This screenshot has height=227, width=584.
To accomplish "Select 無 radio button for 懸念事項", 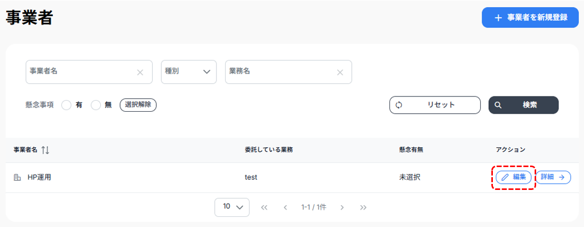I will pos(96,105).
